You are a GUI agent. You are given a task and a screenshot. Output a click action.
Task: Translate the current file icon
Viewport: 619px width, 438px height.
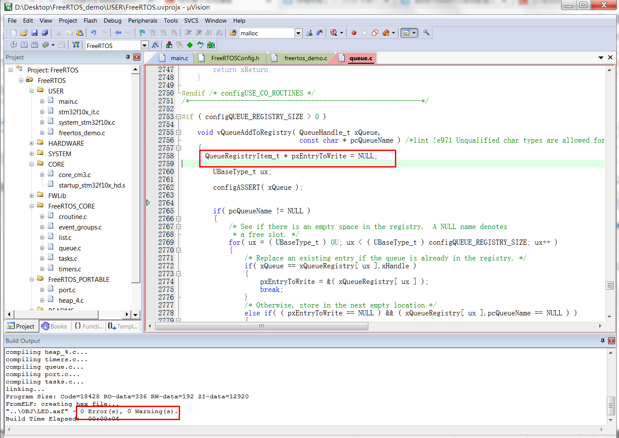tap(14, 45)
